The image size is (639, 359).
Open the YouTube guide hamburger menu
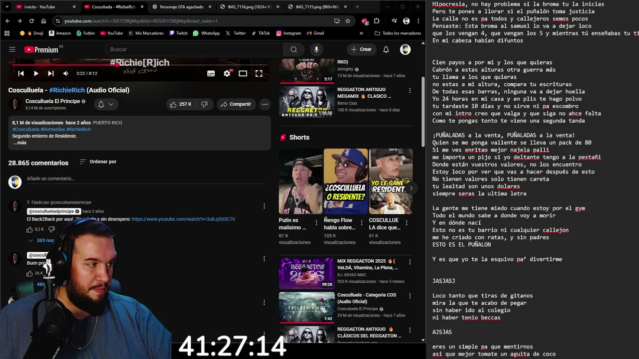(x=12, y=49)
